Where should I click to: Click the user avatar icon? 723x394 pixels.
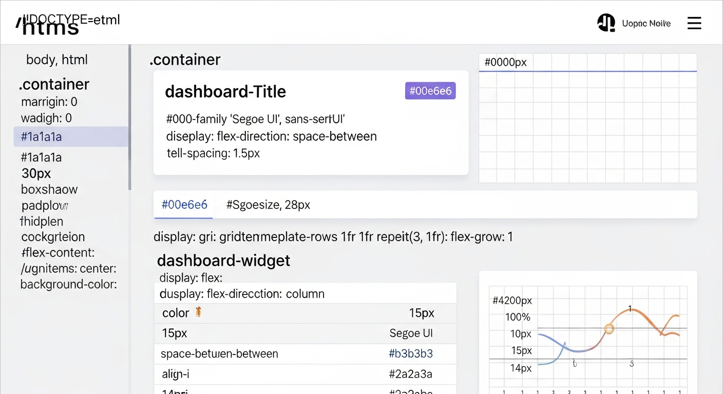click(606, 23)
